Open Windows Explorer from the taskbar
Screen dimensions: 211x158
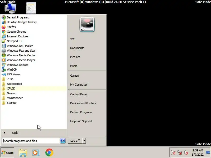coord(23,153)
